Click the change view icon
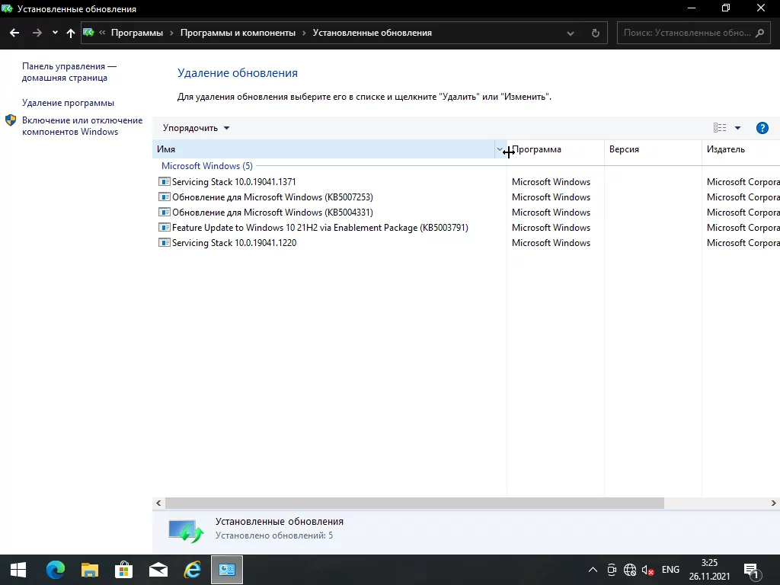This screenshot has height=585, width=780. click(720, 128)
